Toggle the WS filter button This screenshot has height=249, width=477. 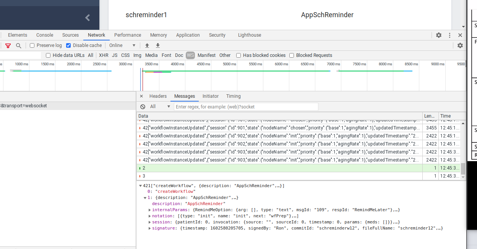pyautogui.click(x=190, y=55)
